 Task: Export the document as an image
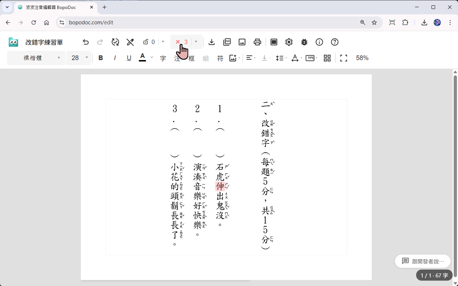tap(242, 42)
